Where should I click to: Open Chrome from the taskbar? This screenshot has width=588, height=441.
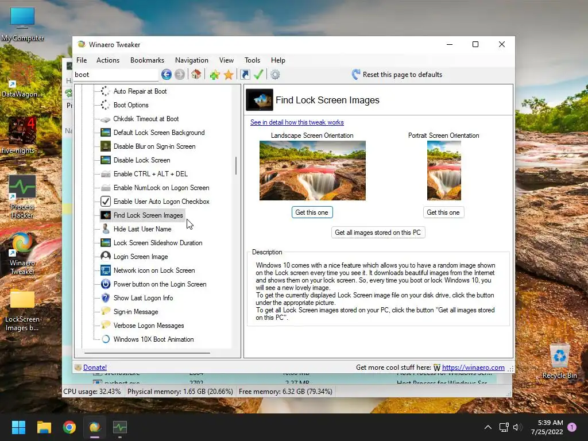[69, 427]
